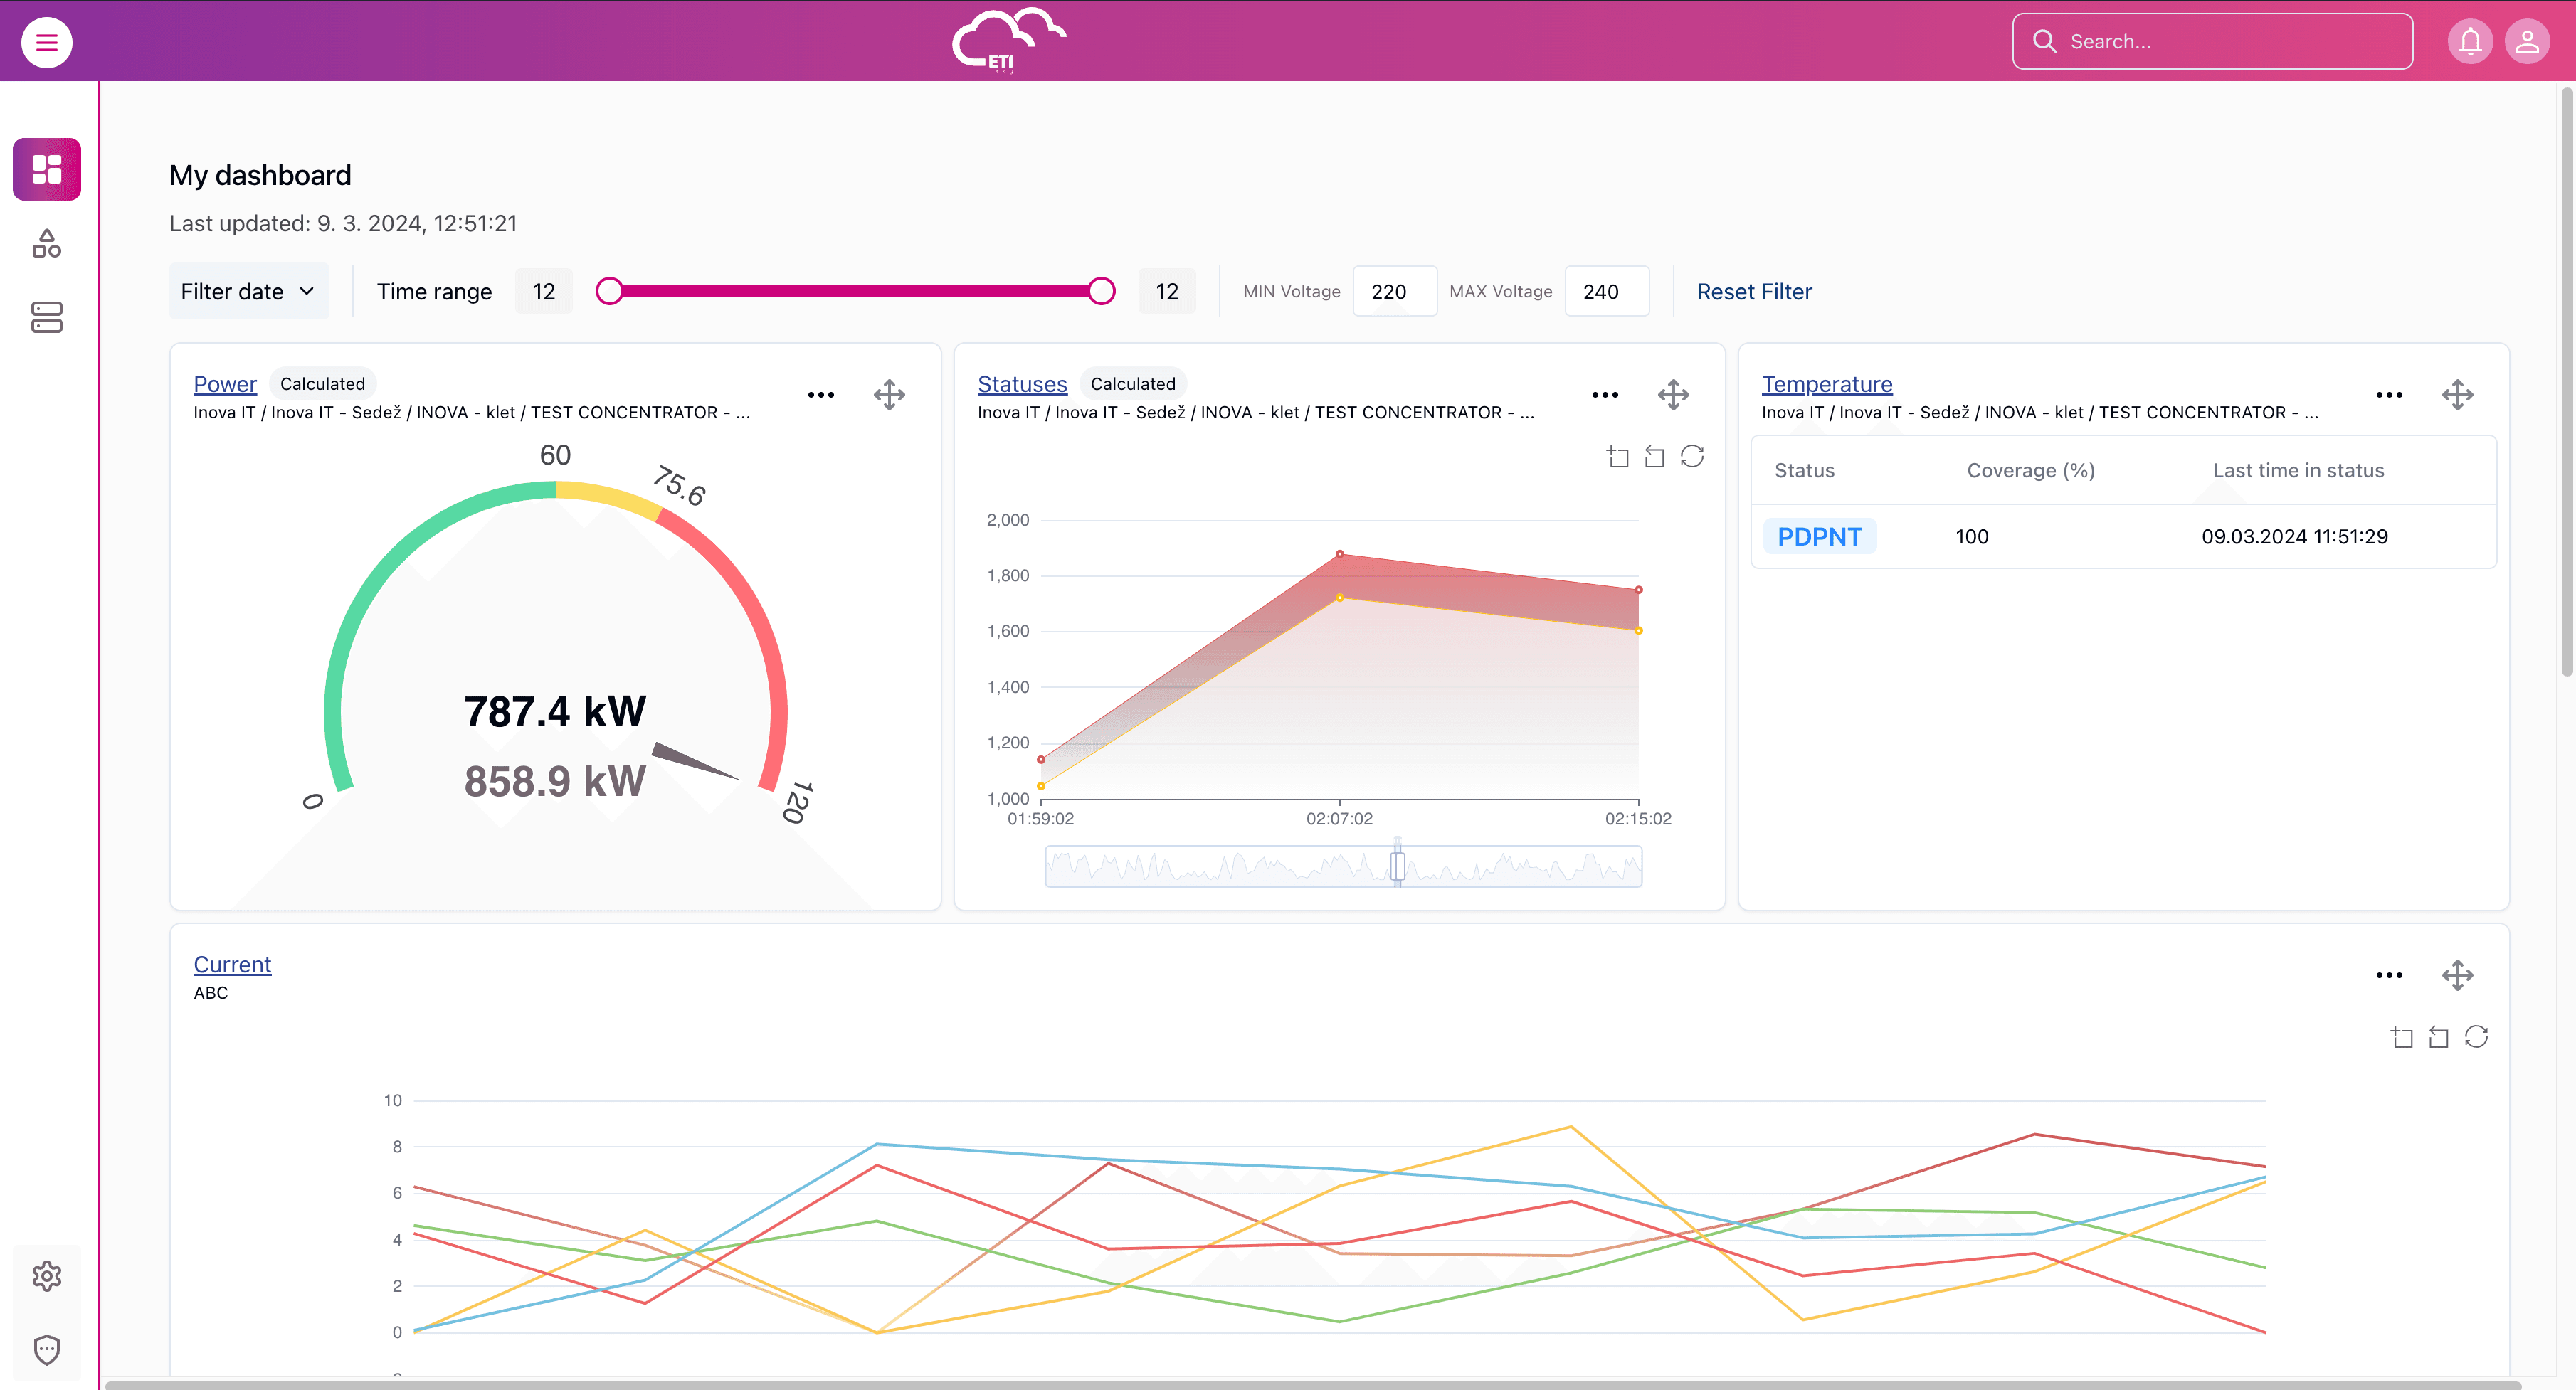Open the Current widget link

(x=232, y=964)
